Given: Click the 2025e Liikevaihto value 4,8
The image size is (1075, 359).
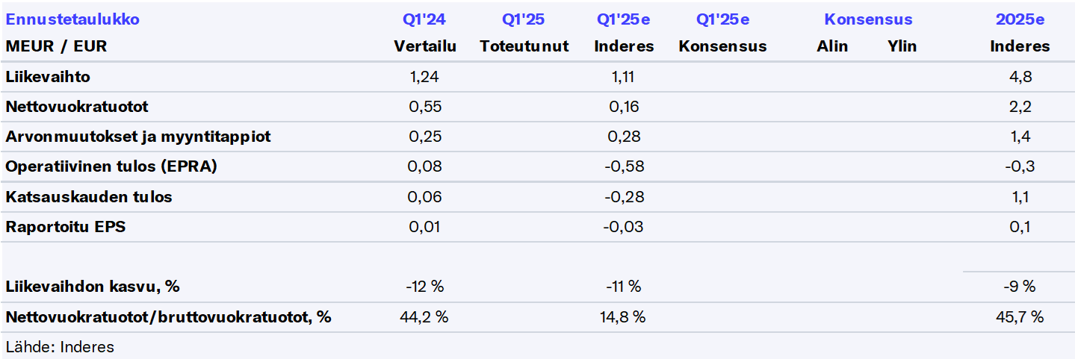Looking at the screenshot, I should (x=1020, y=76).
